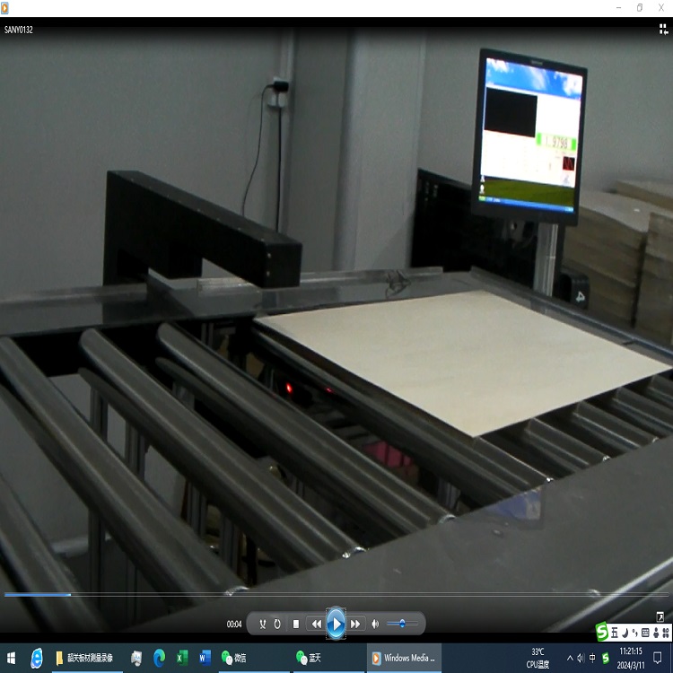Viewport: 673px width, 673px height.
Task: Mute the player volume speaker
Action: pos(376,624)
